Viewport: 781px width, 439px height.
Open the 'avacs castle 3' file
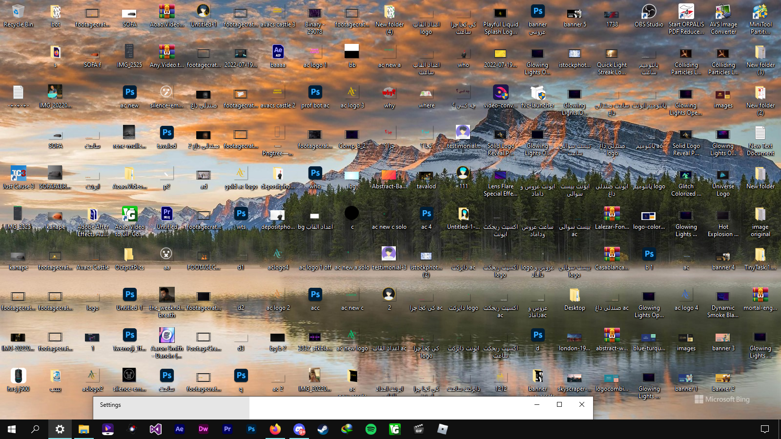pos(278,16)
